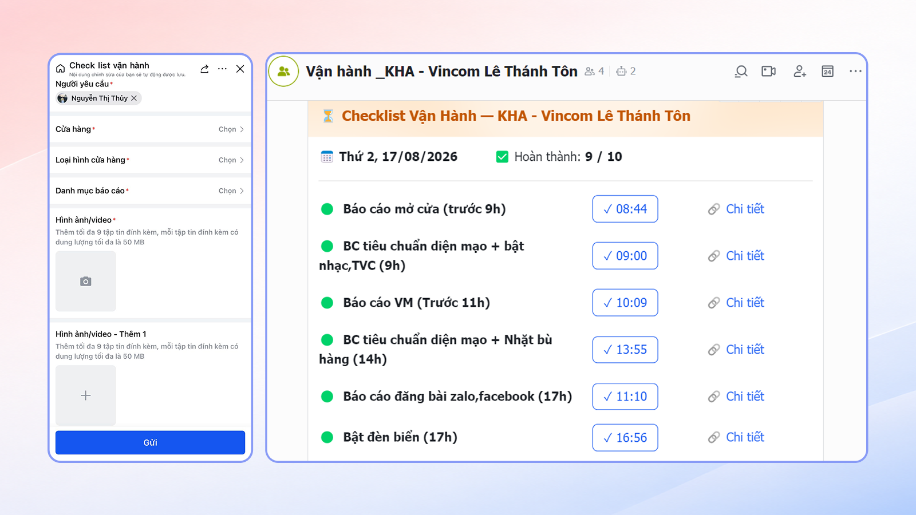The height and width of the screenshot is (515, 916).
Task: Open more options in chat header
Action: [x=855, y=72]
